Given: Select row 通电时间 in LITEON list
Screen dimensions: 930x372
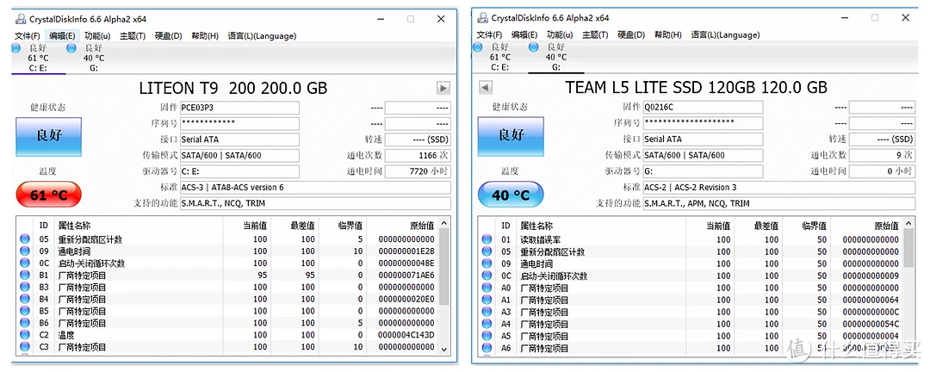Looking at the screenshot, I should coord(227,251).
